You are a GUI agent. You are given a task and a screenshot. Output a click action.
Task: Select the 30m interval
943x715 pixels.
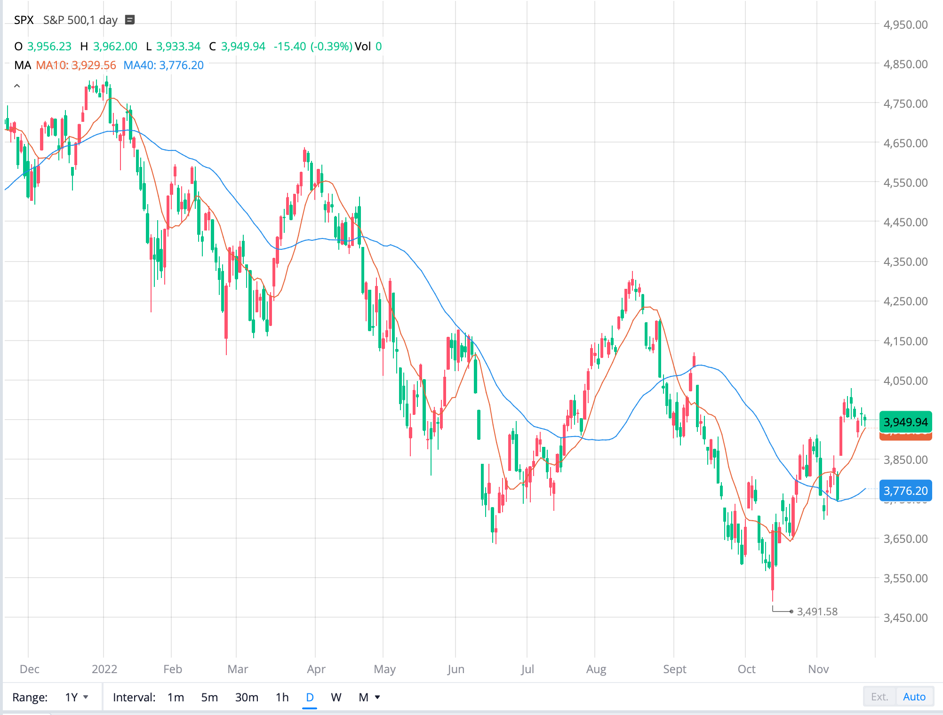click(247, 698)
